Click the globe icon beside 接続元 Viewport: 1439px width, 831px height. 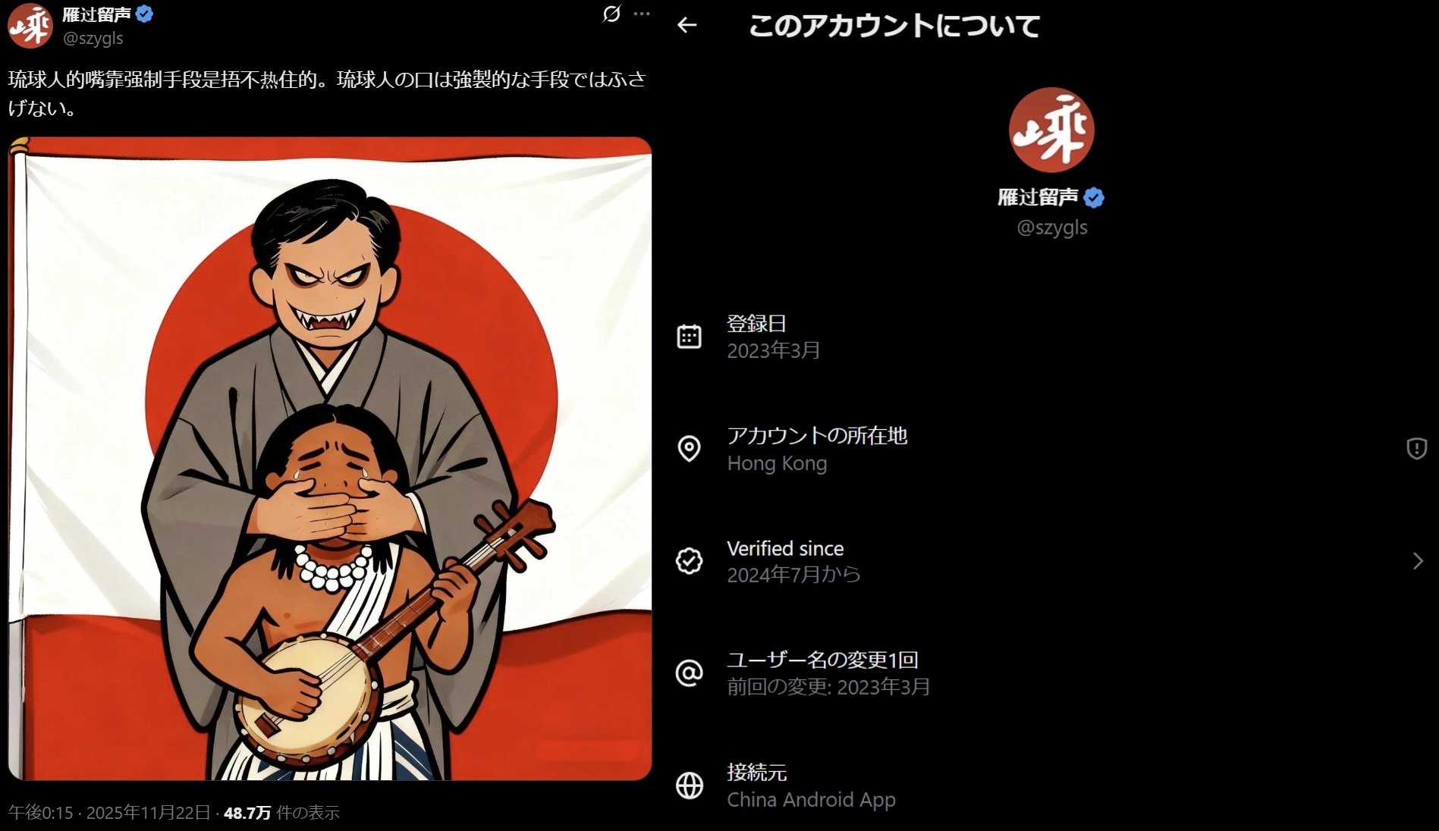(689, 786)
